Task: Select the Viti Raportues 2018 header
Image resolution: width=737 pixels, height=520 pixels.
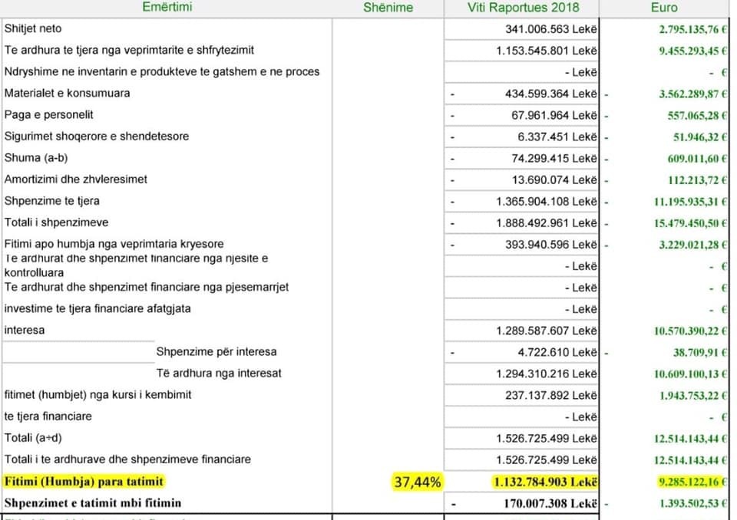Action: [523, 8]
